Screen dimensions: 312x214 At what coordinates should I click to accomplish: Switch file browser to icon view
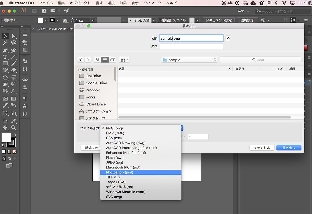(x=97, y=60)
